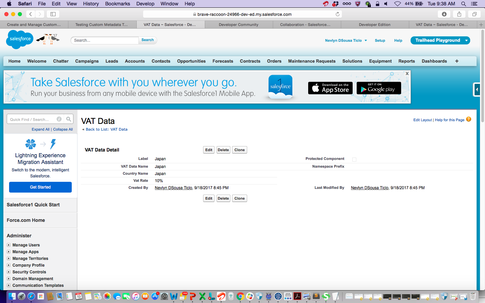Viewport: 485px width, 303px height.
Task: Open Google Chrome in the dock
Action: pos(240,296)
